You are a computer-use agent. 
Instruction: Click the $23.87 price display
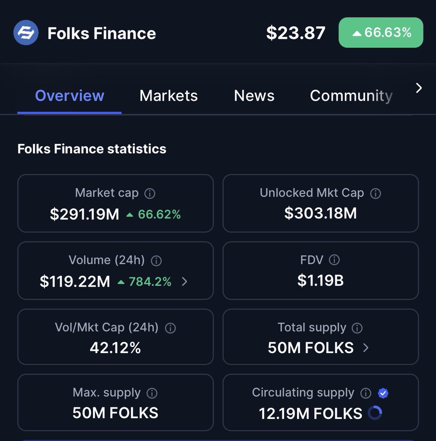[x=296, y=33]
